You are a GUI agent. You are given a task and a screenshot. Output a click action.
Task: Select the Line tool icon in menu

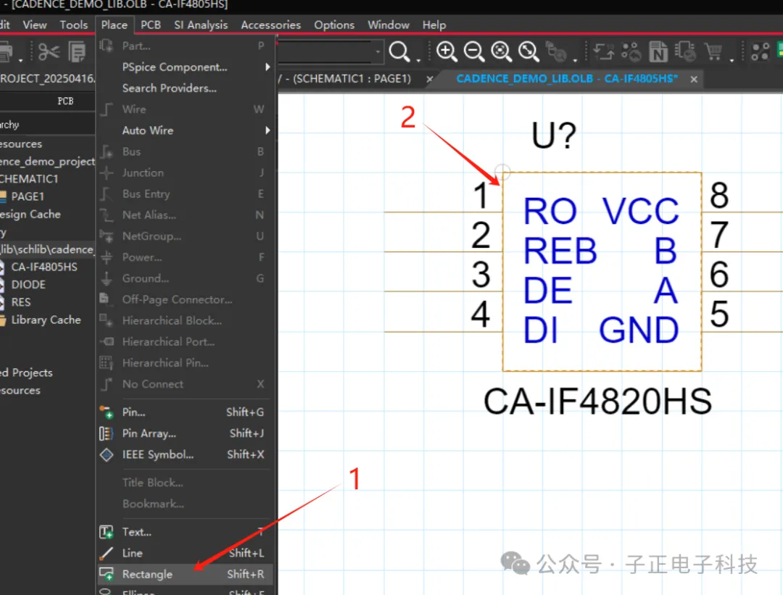[x=107, y=553]
